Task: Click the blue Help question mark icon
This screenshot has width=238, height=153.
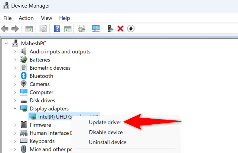Action: [x=57, y=28]
